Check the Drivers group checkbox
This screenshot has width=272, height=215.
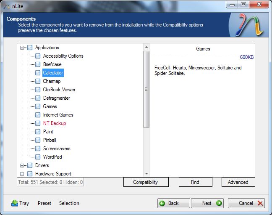click(30, 165)
